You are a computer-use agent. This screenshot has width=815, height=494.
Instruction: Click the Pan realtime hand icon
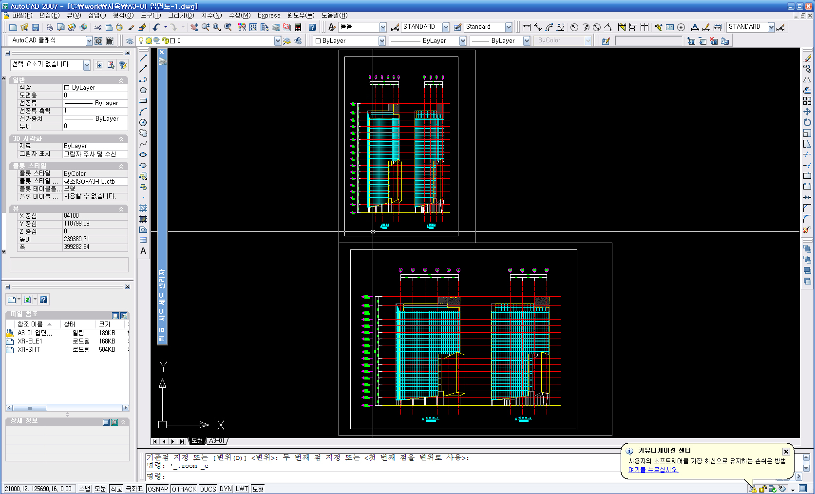(x=194, y=27)
